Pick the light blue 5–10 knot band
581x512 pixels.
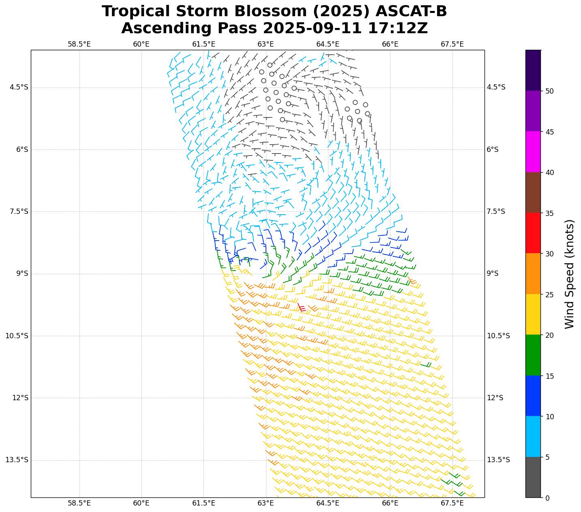533,436
